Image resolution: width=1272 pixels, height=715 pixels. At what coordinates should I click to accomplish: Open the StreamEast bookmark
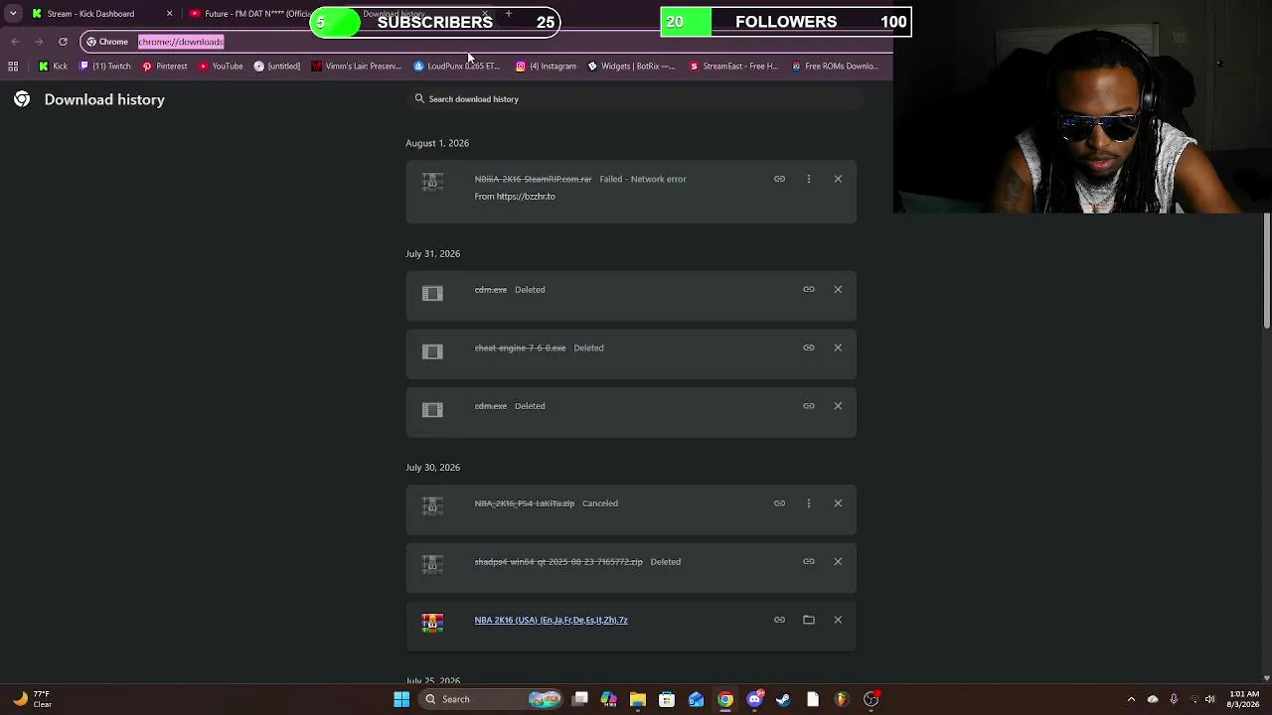(x=733, y=67)
